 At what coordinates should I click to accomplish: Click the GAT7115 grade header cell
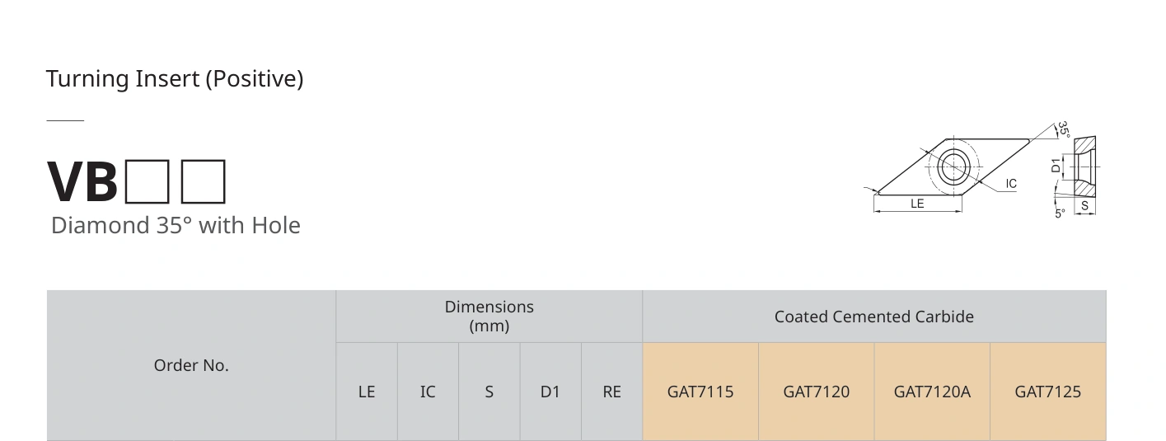click(700, 392)
